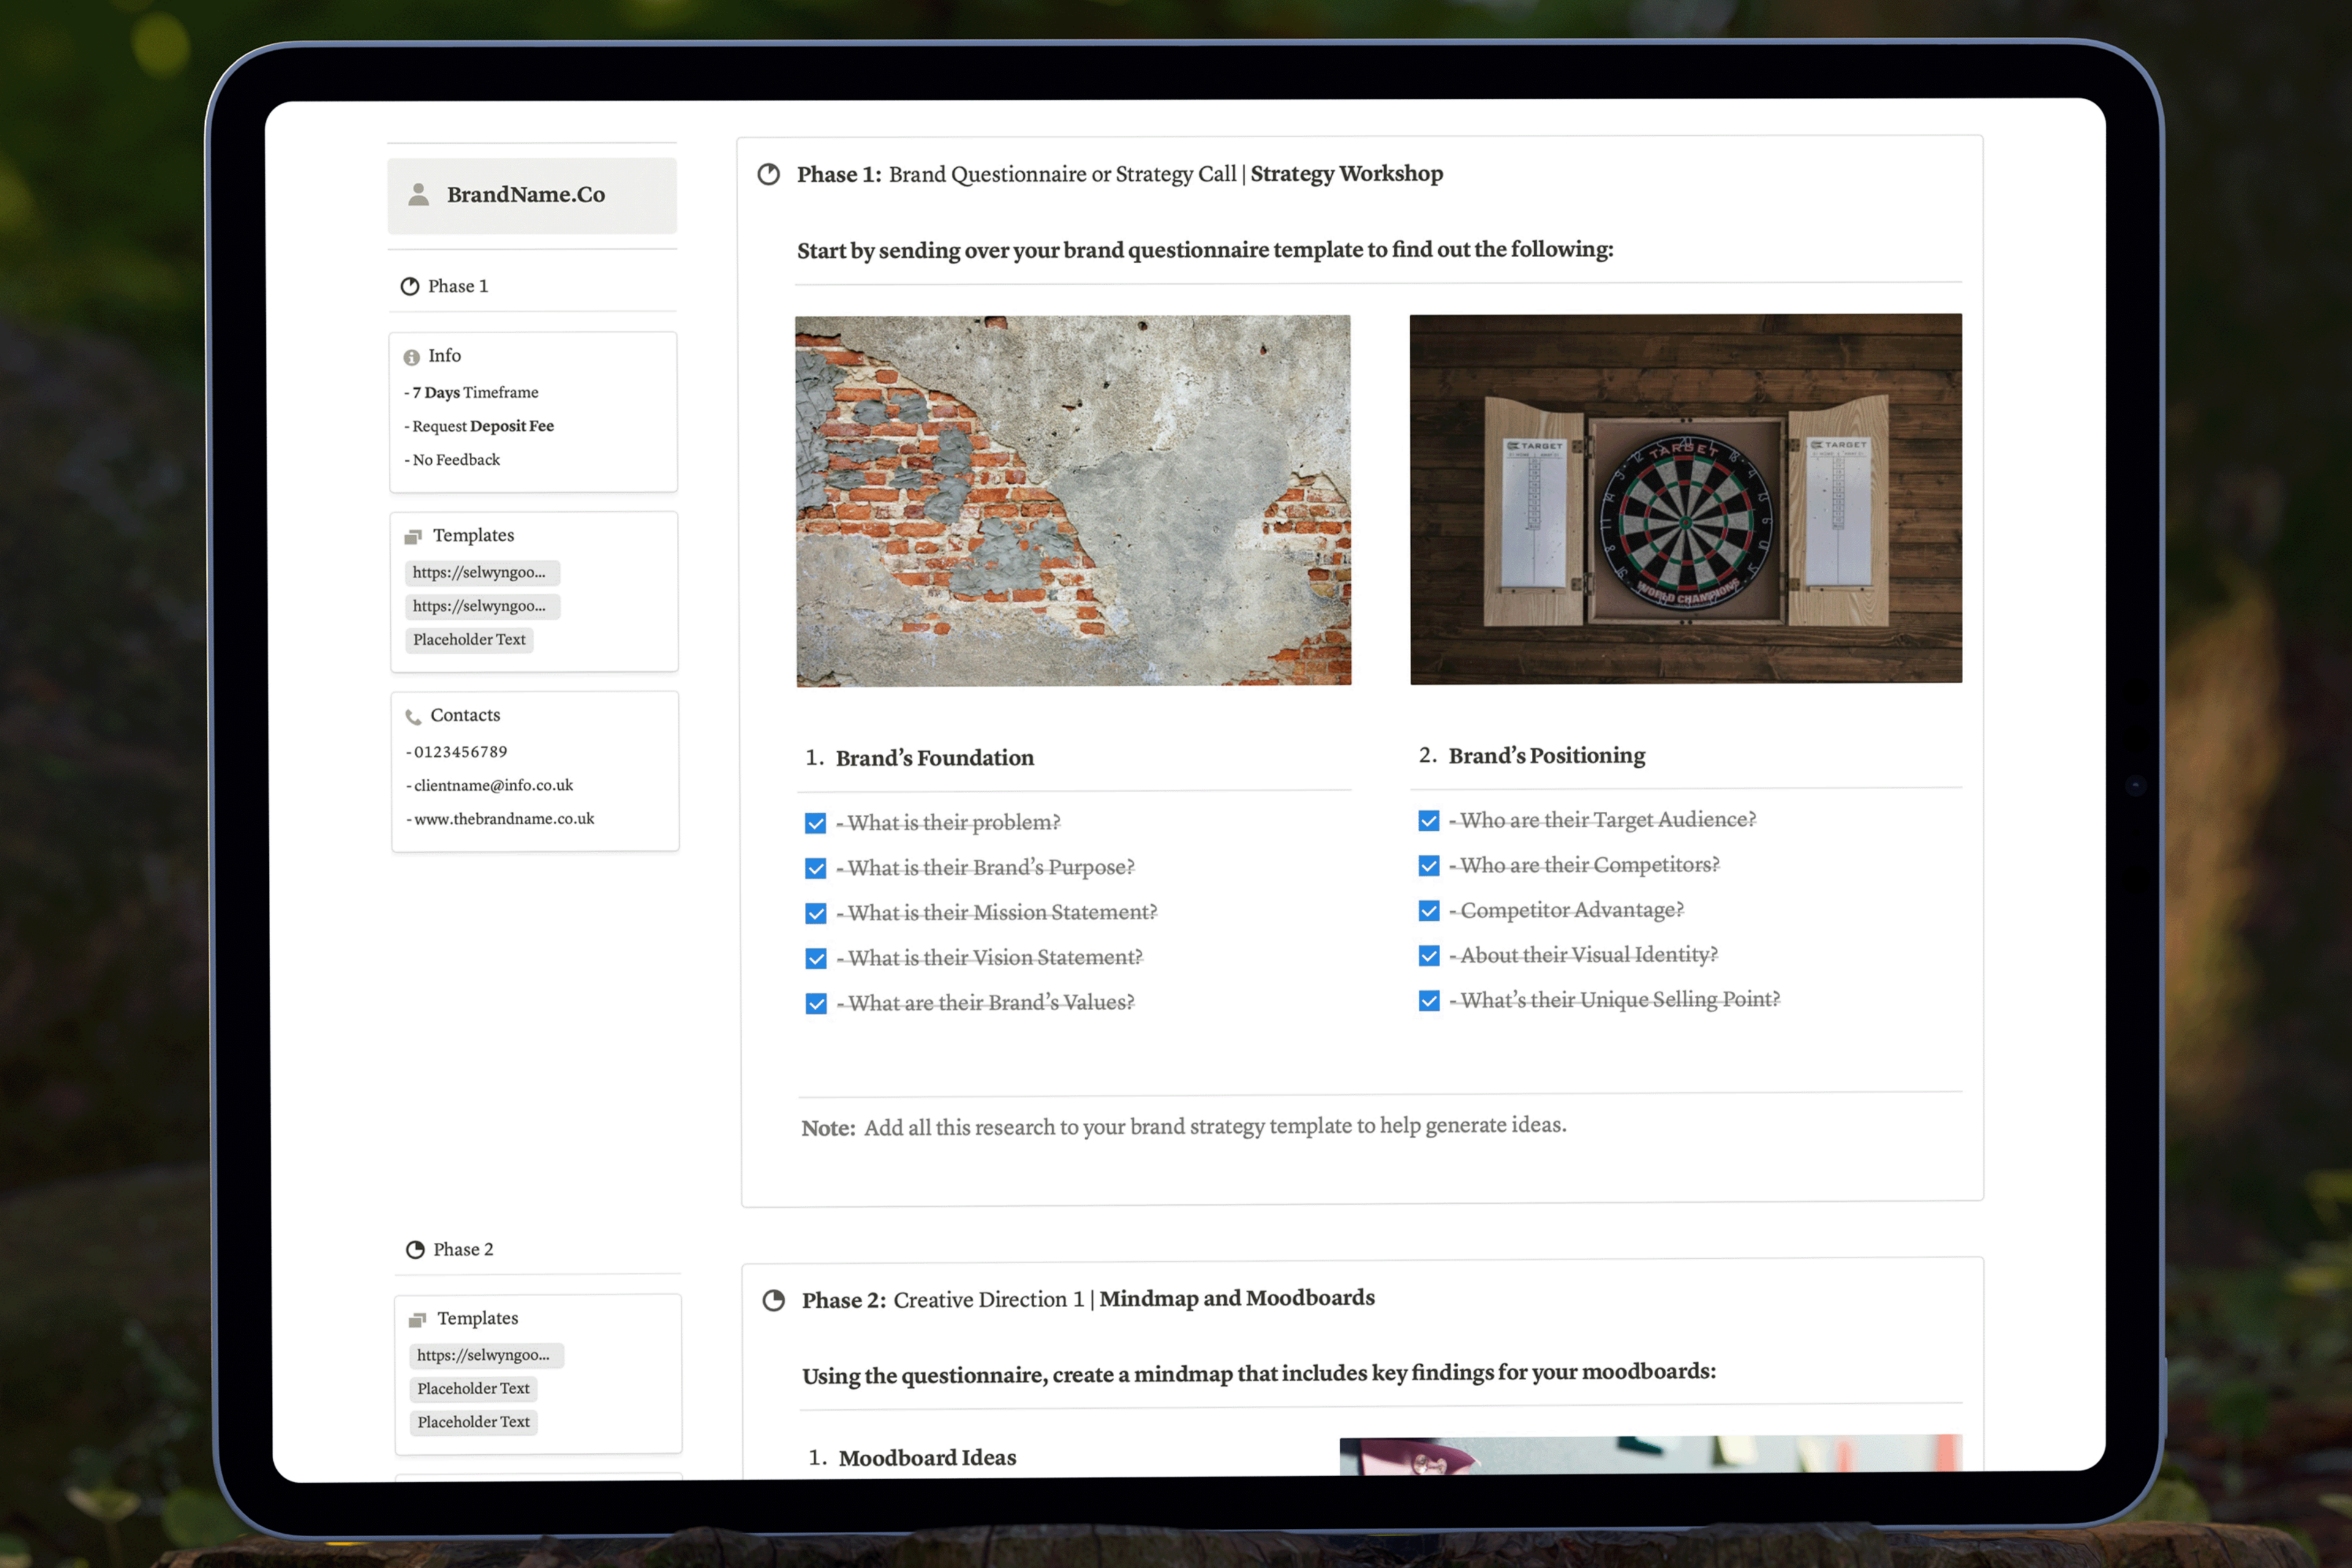This screenshot has width=2352, height=1568.
Task: Click '7 Days Timeframe' info line
Action: point(471,393)
